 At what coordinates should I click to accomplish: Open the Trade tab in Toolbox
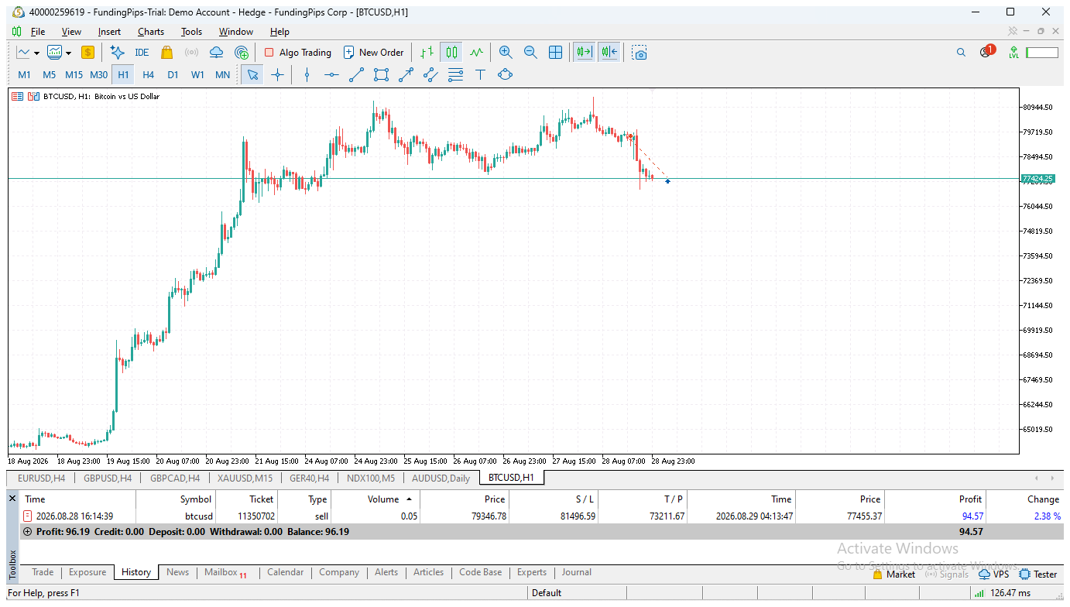tap(43, 572)
